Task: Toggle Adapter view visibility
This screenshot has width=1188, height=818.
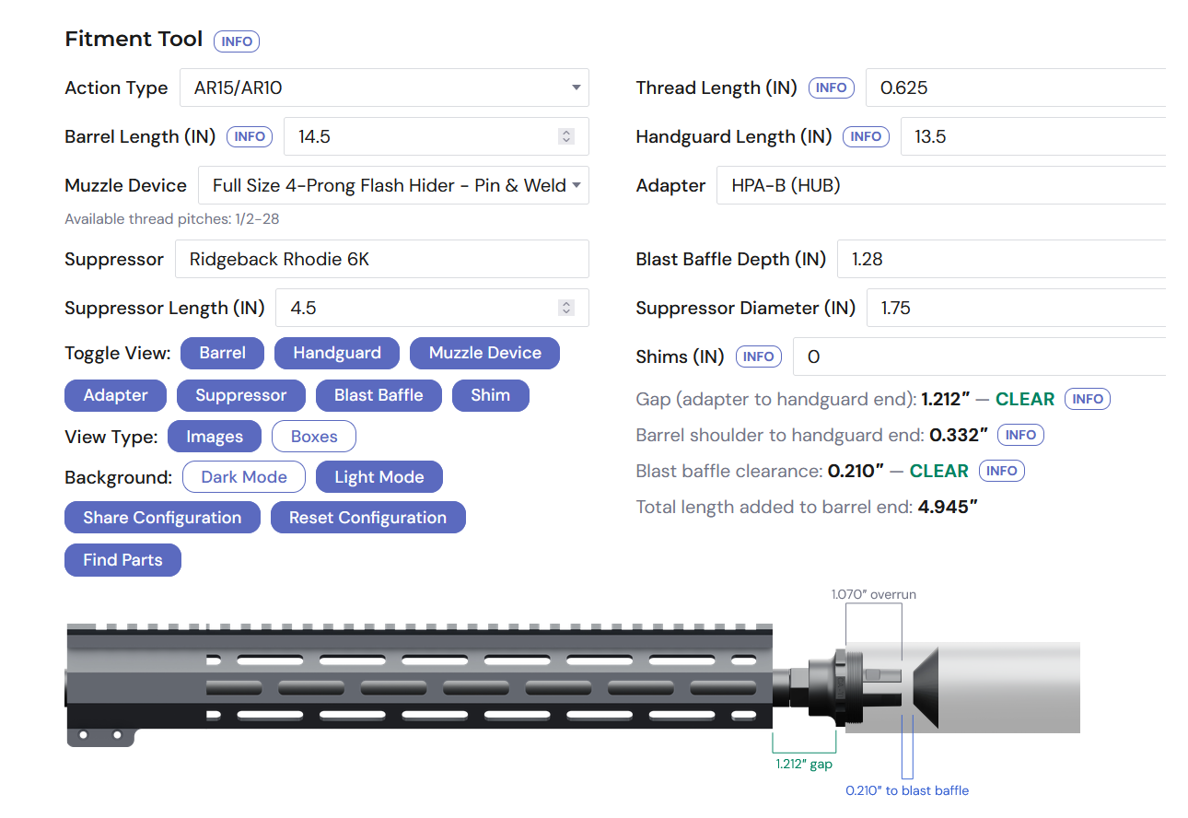Action: 116,395
